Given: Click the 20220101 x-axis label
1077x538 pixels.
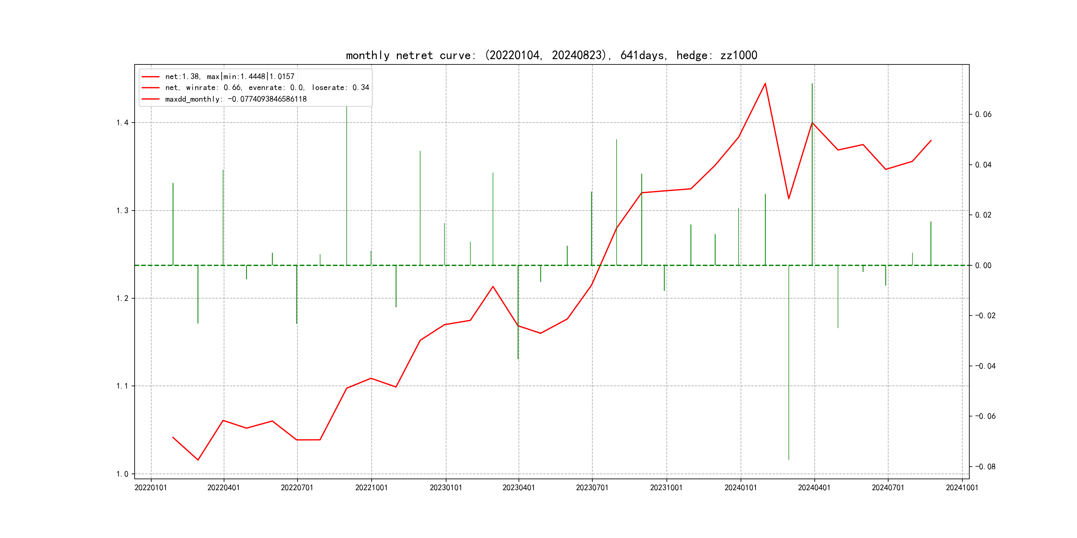Looking at the screenshot, I should [x=151, y=488].
